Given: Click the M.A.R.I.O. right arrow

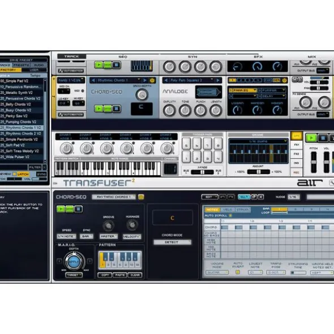Looking at the screenshot, I should tap(89, 261).
